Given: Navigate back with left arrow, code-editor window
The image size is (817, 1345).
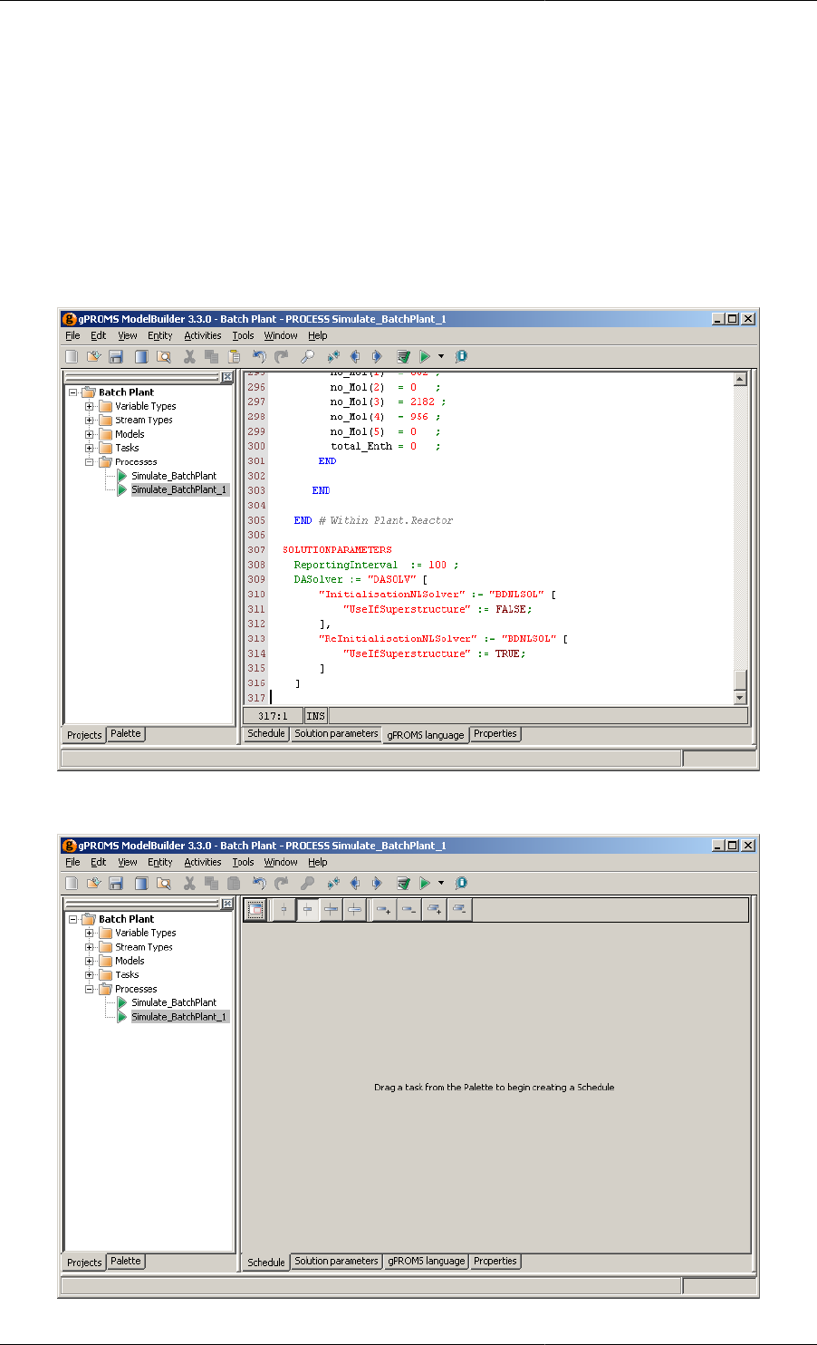Looking at the screenshot, I should pos(355,357).
